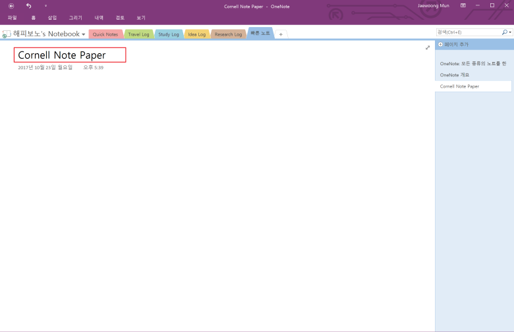Open the 내역 ribbon tab
514x332 pixels.
[99, 18]
